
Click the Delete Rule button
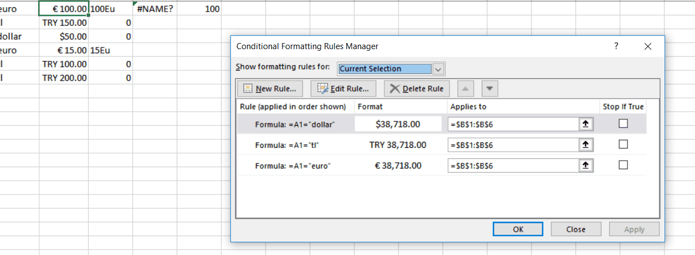(x=417, y=88)
